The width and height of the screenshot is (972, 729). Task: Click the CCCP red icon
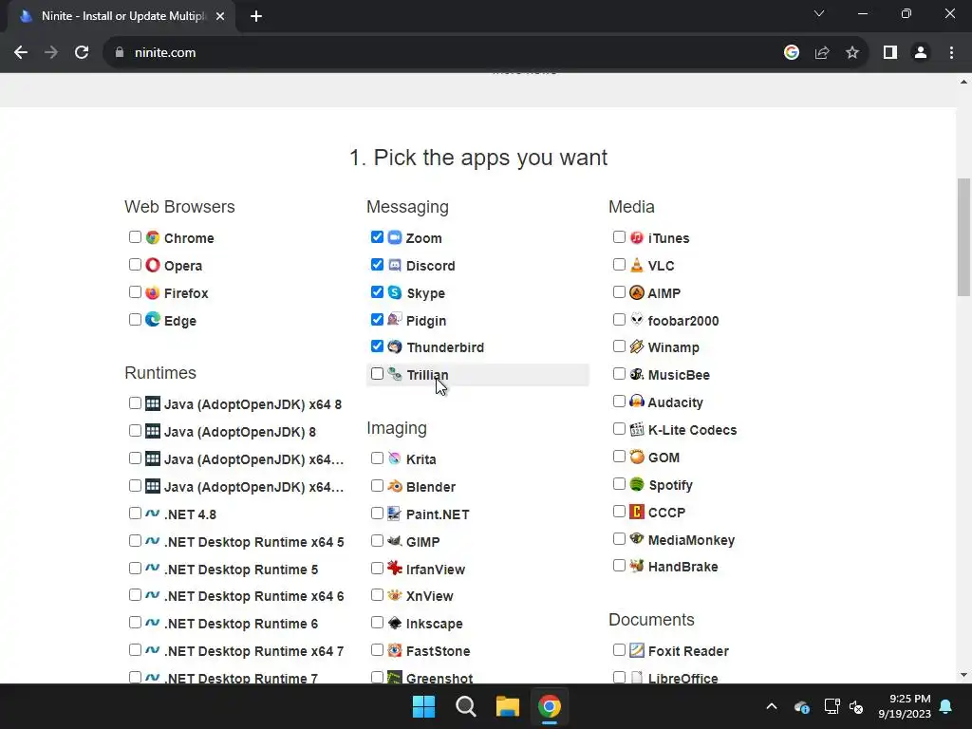click(x=637, y=512)
